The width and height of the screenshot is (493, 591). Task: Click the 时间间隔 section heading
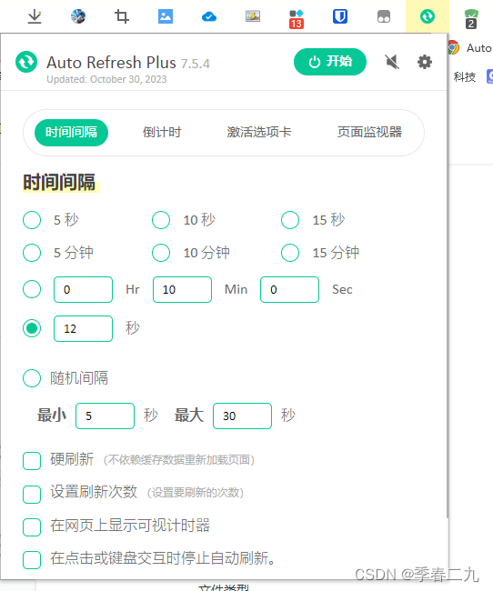click(60, 183)
